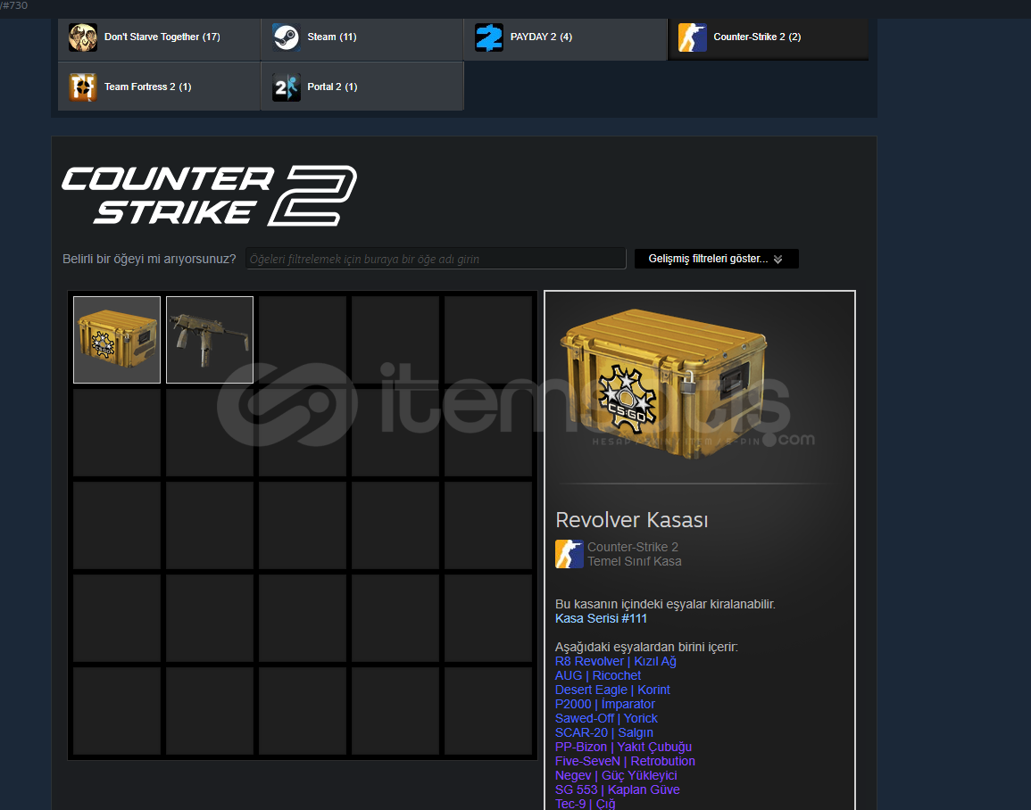Click the Steam logo icon in tabs
1031x810 pixels.
286,37
